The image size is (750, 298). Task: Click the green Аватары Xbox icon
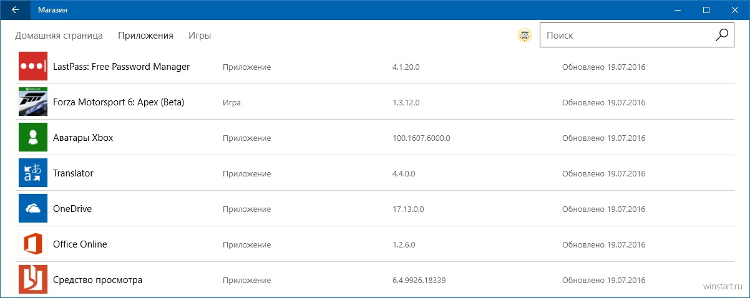pyautogui.click(x=33, y=137)
